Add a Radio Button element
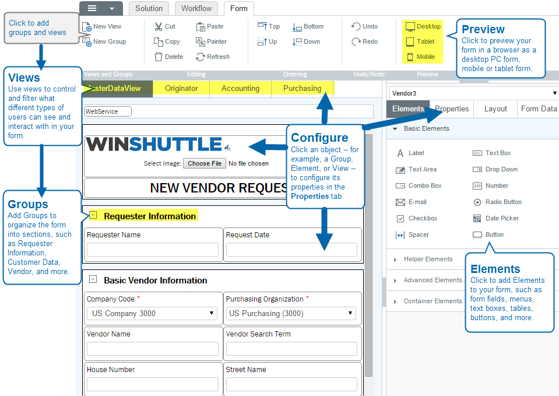The height and width of the screenshot is (396, 559). coord(477,202)
